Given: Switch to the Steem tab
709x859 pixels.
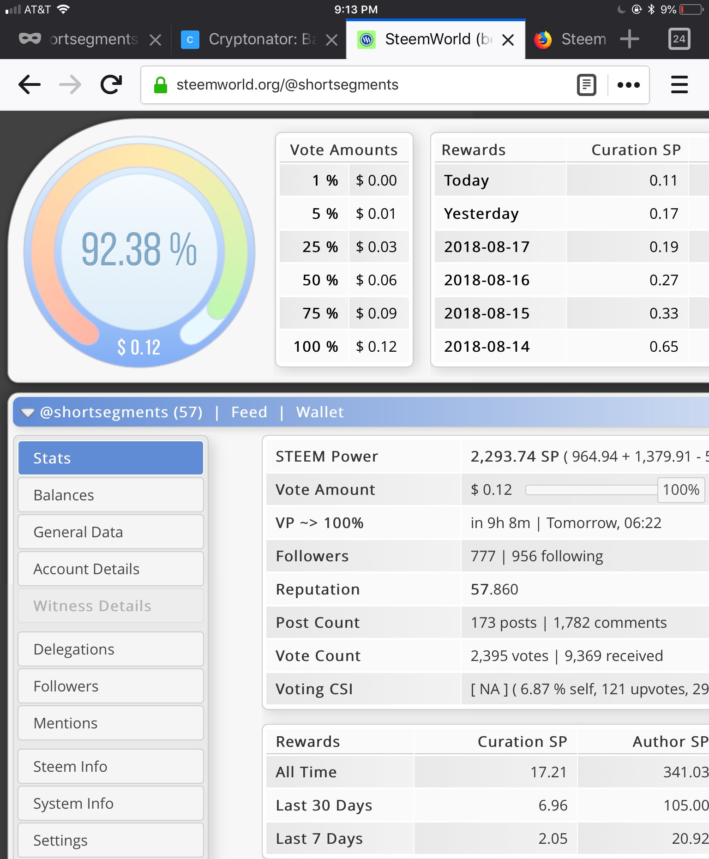Looking at the screenshot, I should (x=570, y=40).
